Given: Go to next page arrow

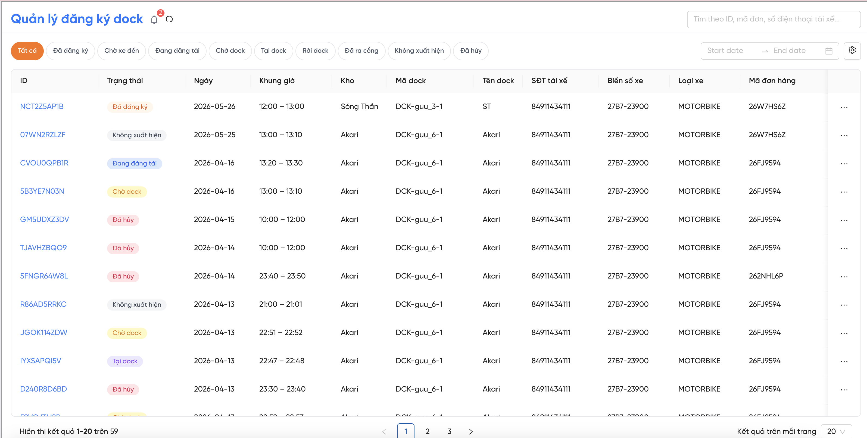Looking at the screenshot, I should [471, 431].
